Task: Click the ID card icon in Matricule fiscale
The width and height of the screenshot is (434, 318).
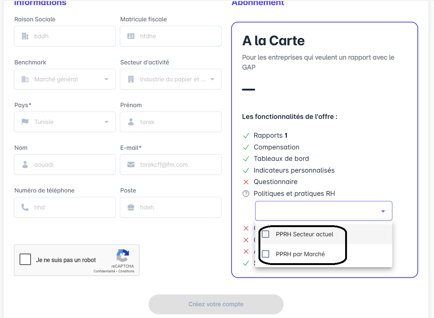Action: point(131,36)
